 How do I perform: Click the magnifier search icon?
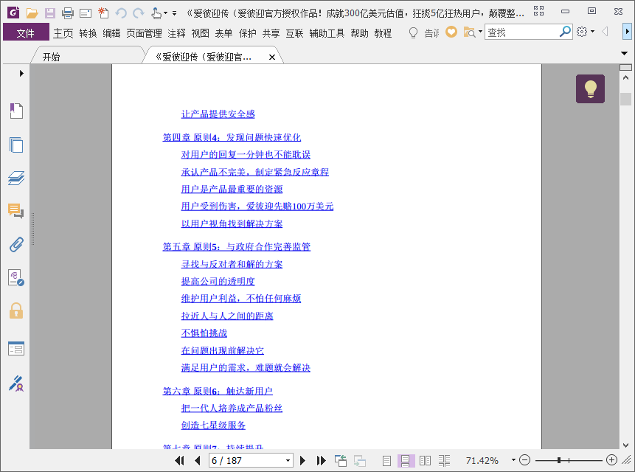click(x=565, y=32)
